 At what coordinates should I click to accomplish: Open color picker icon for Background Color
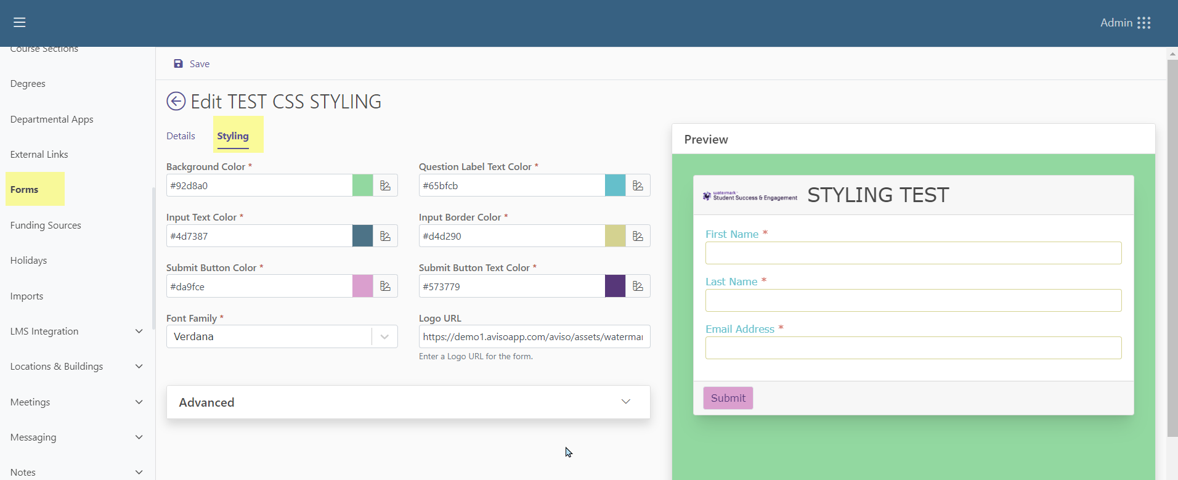[x=386, y=185]
